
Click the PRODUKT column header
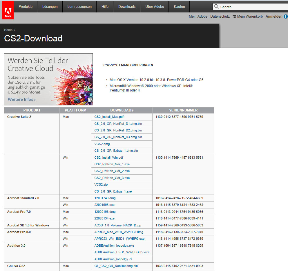32,110
